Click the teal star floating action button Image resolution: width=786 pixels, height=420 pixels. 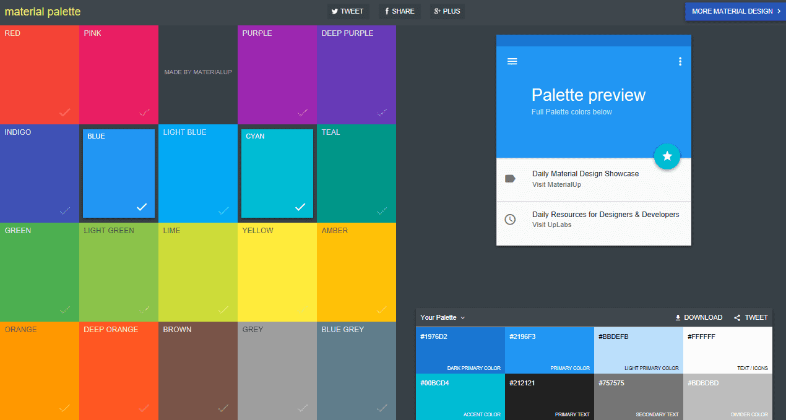click(667, 156)
